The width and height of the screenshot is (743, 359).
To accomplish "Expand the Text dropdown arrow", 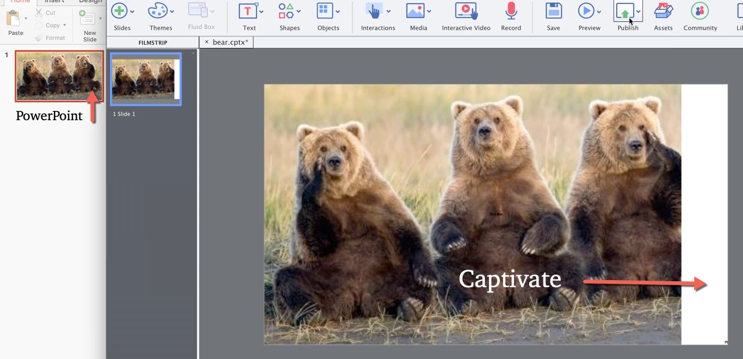I will tap(262, 11).
